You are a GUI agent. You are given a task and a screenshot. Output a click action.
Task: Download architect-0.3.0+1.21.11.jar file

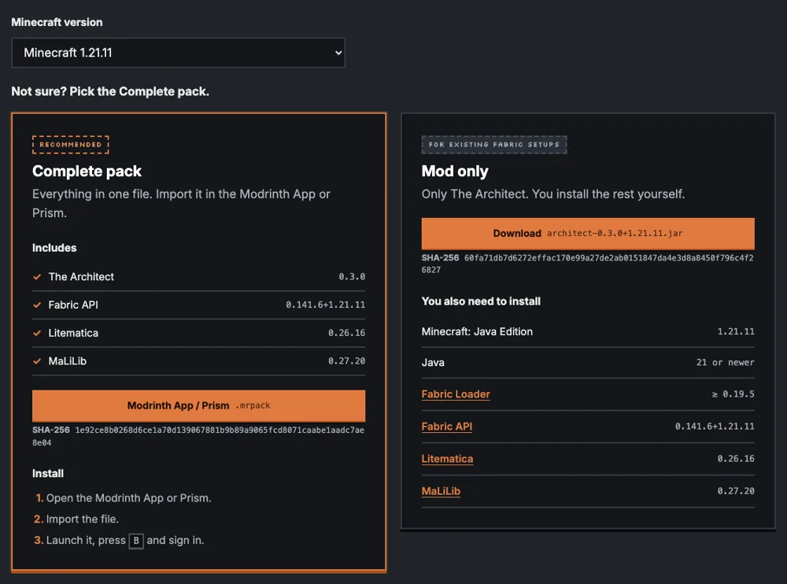point(588,234)
